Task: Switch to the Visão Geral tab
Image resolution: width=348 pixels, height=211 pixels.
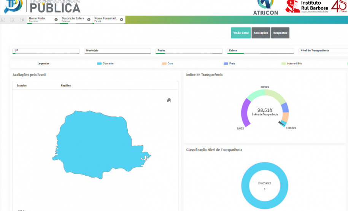Action: click(241, 33)
